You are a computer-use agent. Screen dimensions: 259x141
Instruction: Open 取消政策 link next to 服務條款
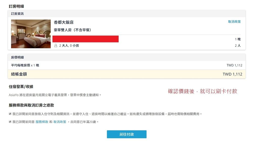click(60, 122)
